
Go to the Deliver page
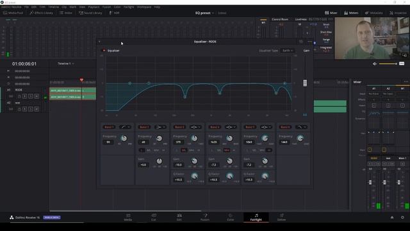(282, 217)
